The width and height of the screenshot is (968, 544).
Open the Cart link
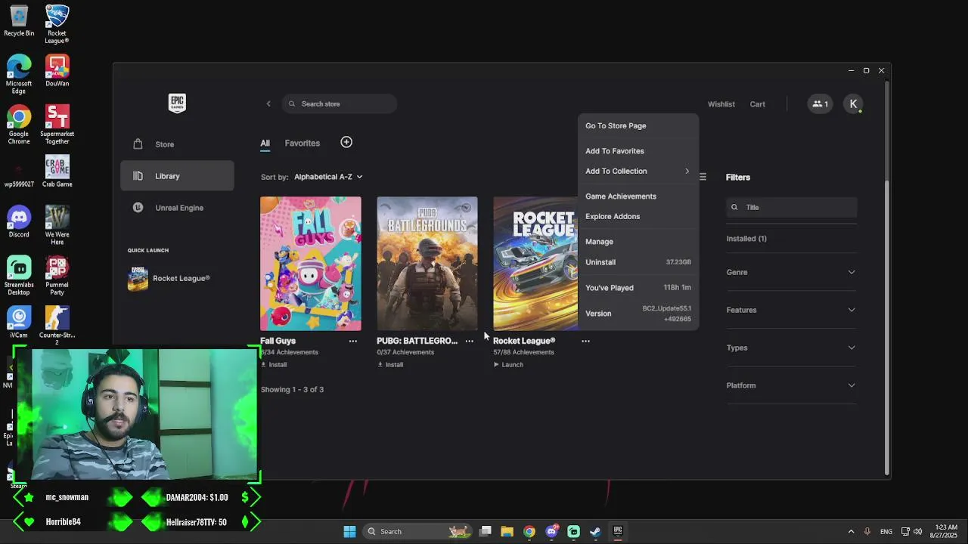tap(757, 104)
